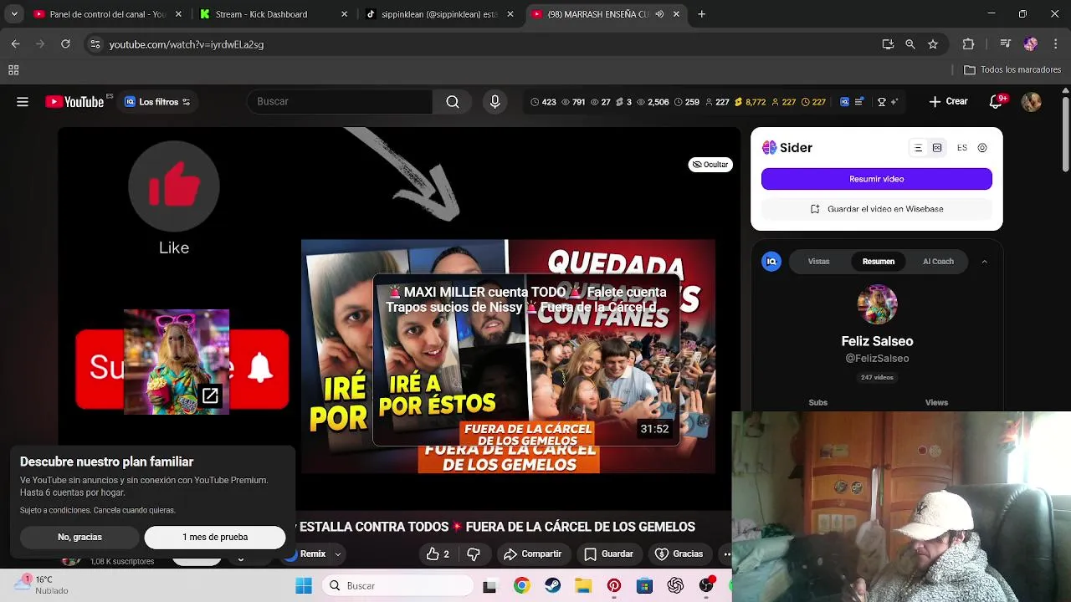Click Resumir vídeo in the Sider panel
Image resolution: width=1071 pixels, height=602 pixels.
click(x=876, y=179)
